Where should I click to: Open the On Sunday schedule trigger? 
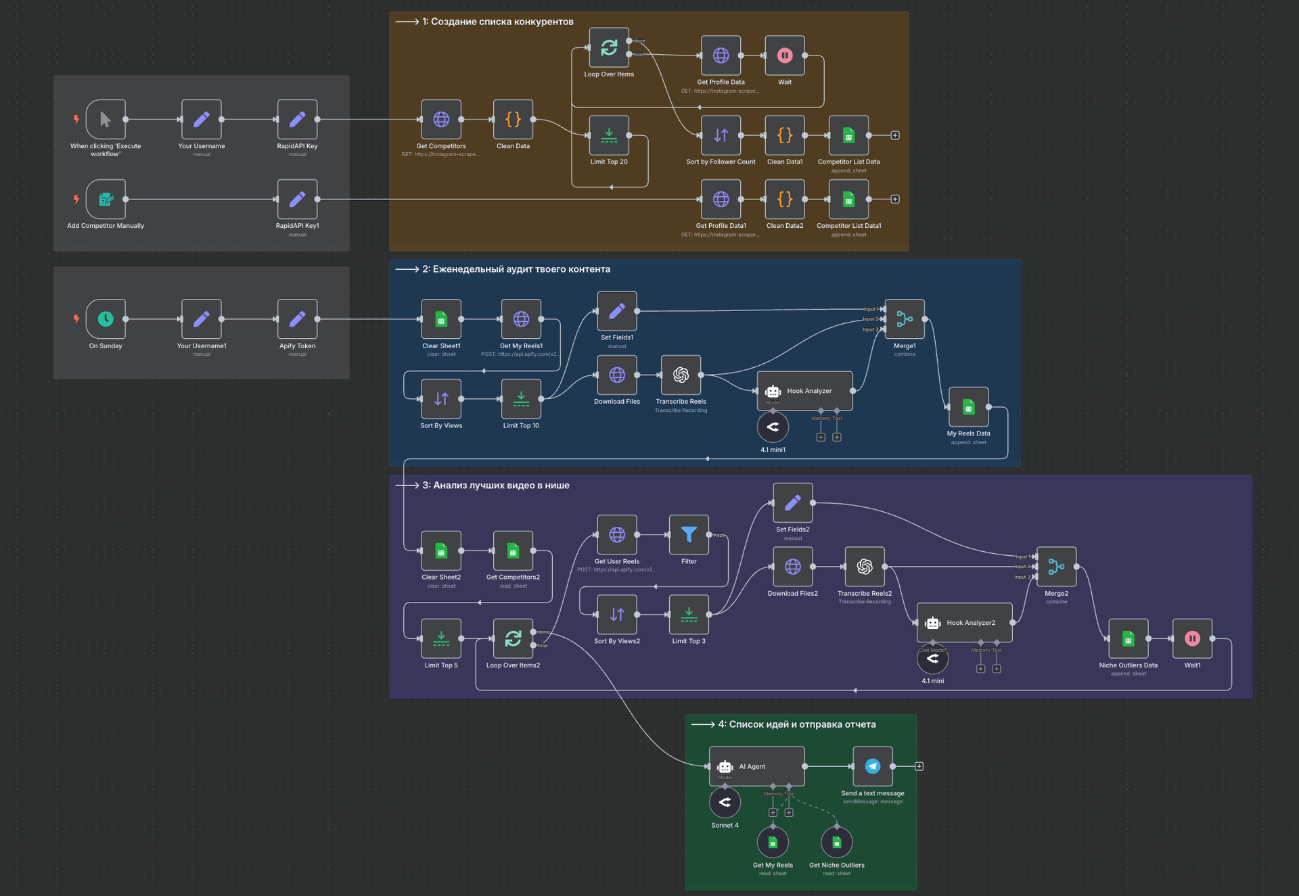click(x=106, y=319)
